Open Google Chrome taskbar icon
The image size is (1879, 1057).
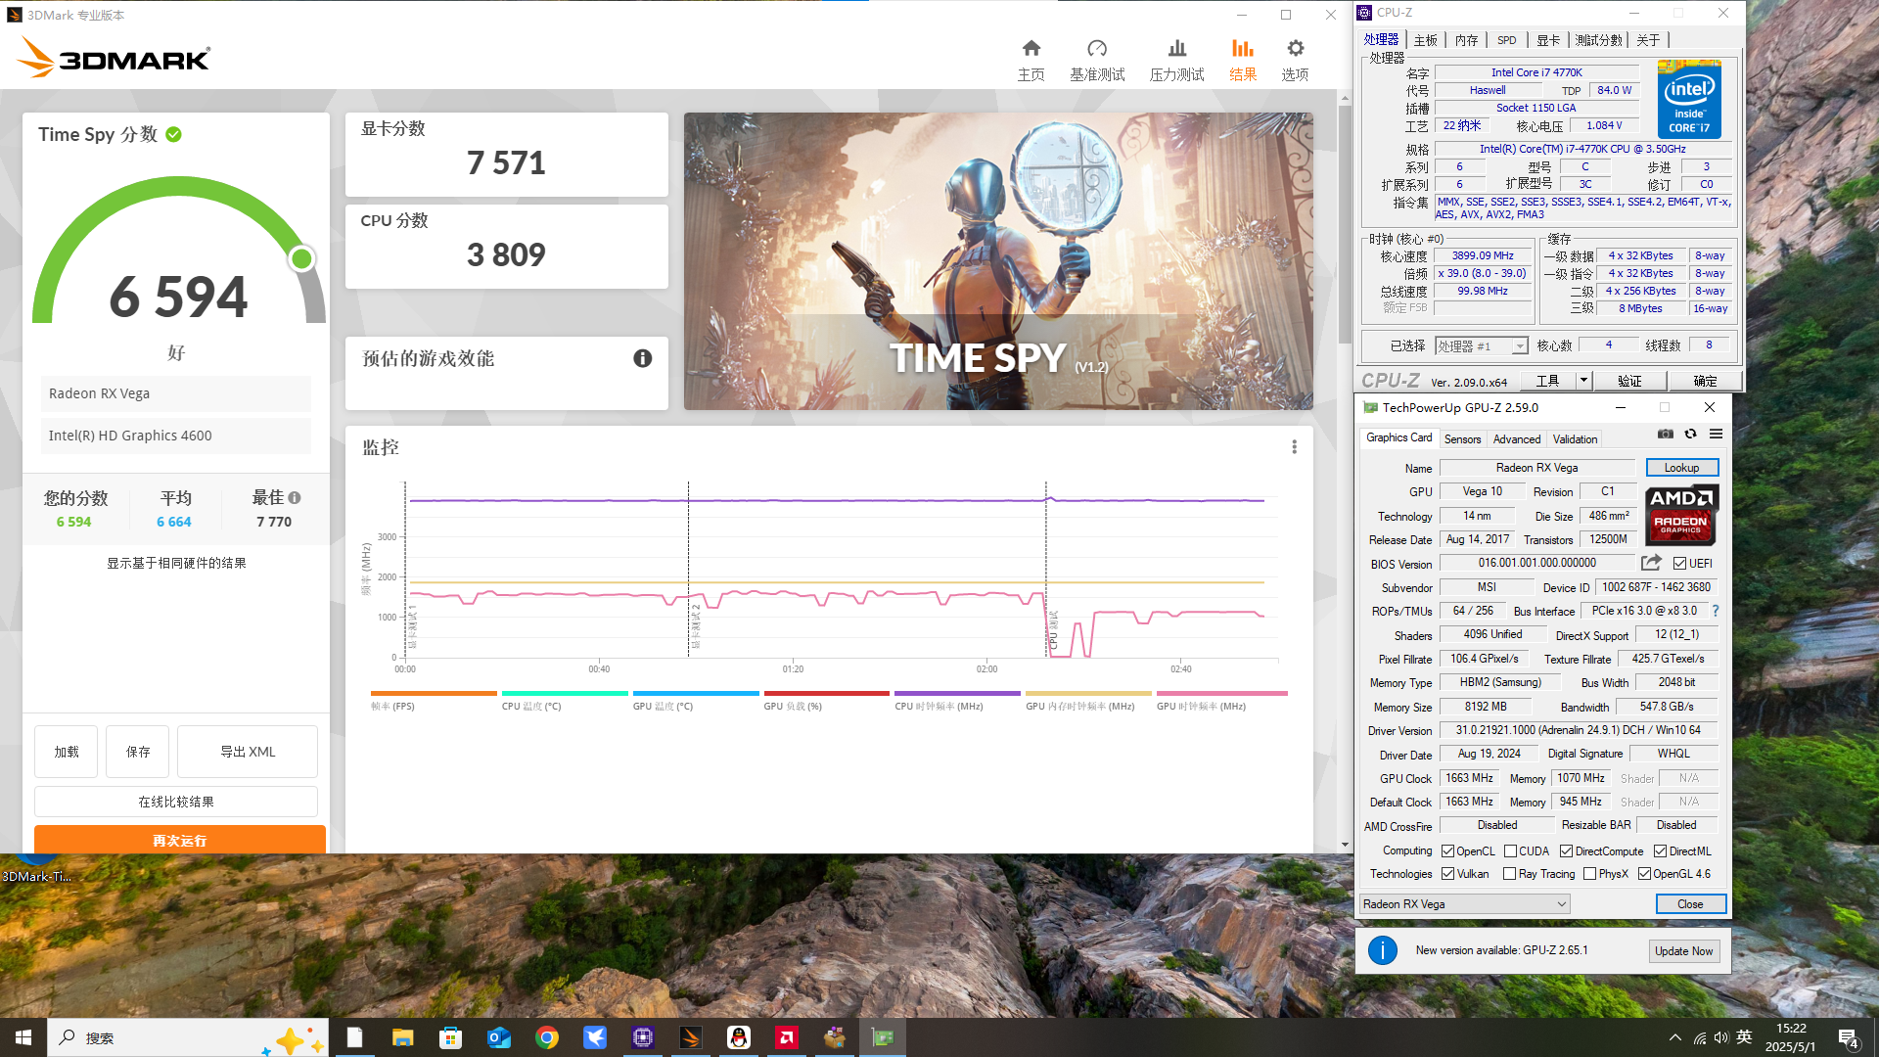tap(547, 1037)
